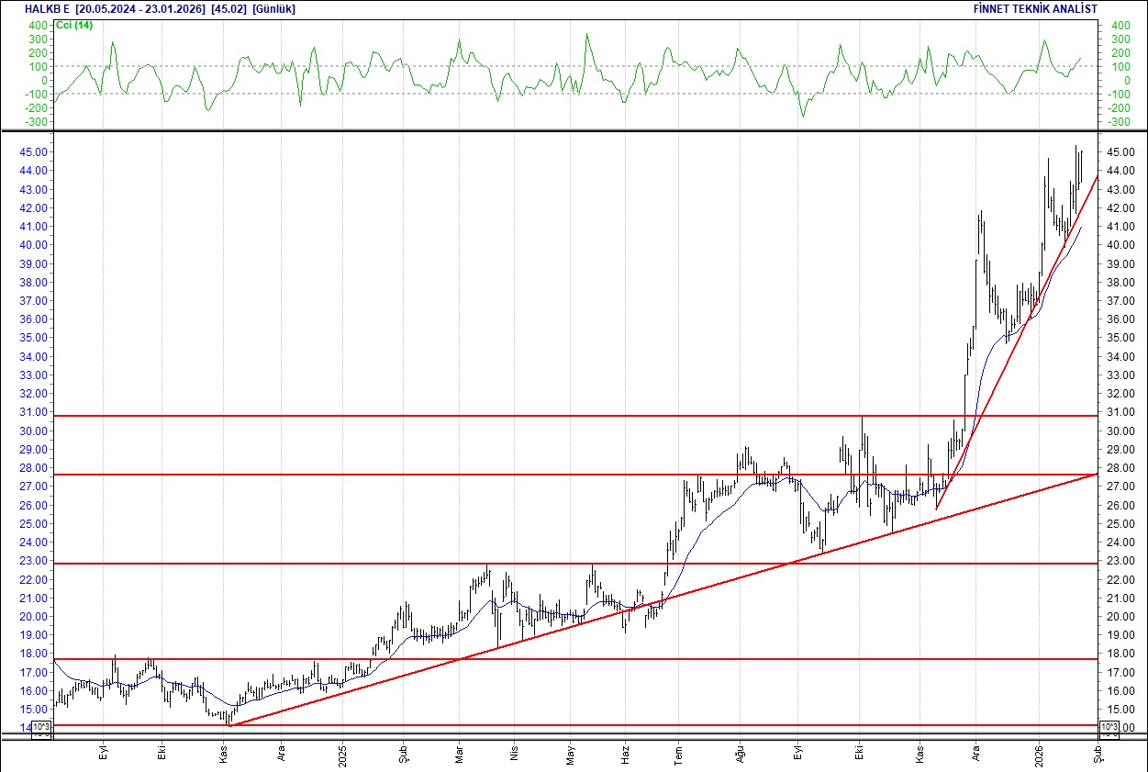Select the highest candlestick near 45.00
The height and width of the screenshot is (772, 1148).
click(1076, 161)
